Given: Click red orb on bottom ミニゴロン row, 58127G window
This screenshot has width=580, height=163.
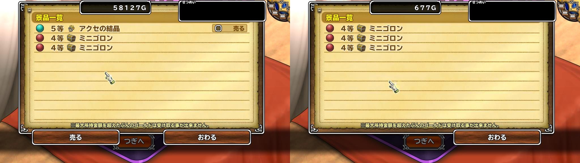Looking at the screenshot, I should click(x=40, y=48).
